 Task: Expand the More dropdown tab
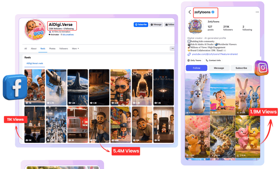point(75,48)
